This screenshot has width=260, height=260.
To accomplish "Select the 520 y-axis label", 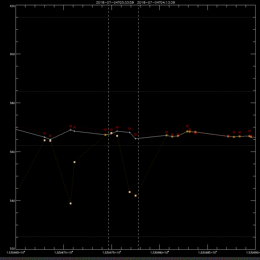I will [12, 249].
